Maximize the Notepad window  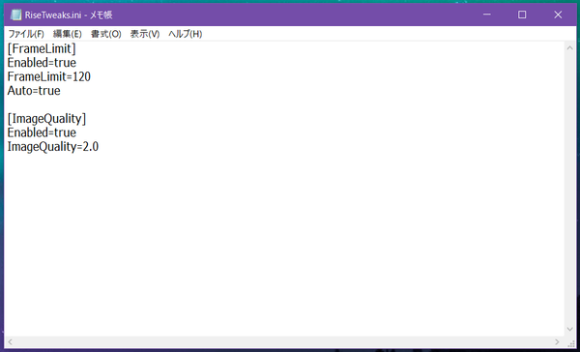coord(522,15)
